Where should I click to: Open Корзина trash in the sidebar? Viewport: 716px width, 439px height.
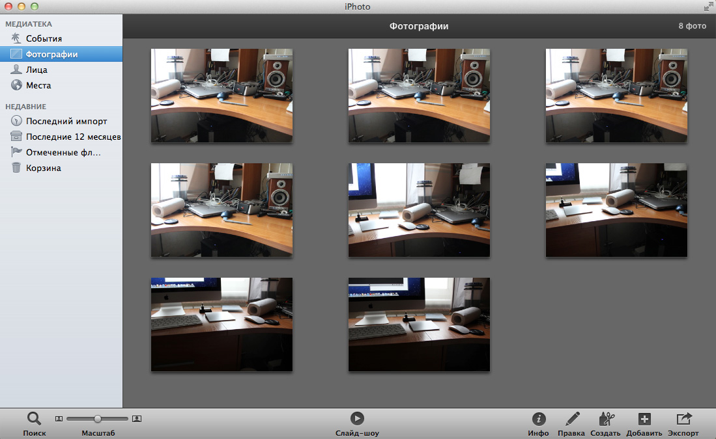coord(43,168)
